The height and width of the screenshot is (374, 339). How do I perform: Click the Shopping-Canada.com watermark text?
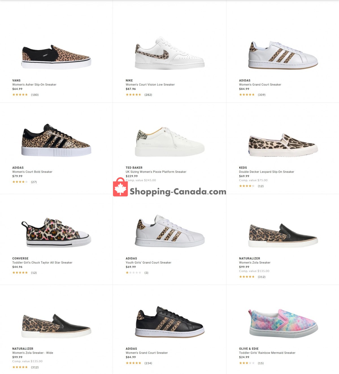pyautogui.click(x=178, y=192)
